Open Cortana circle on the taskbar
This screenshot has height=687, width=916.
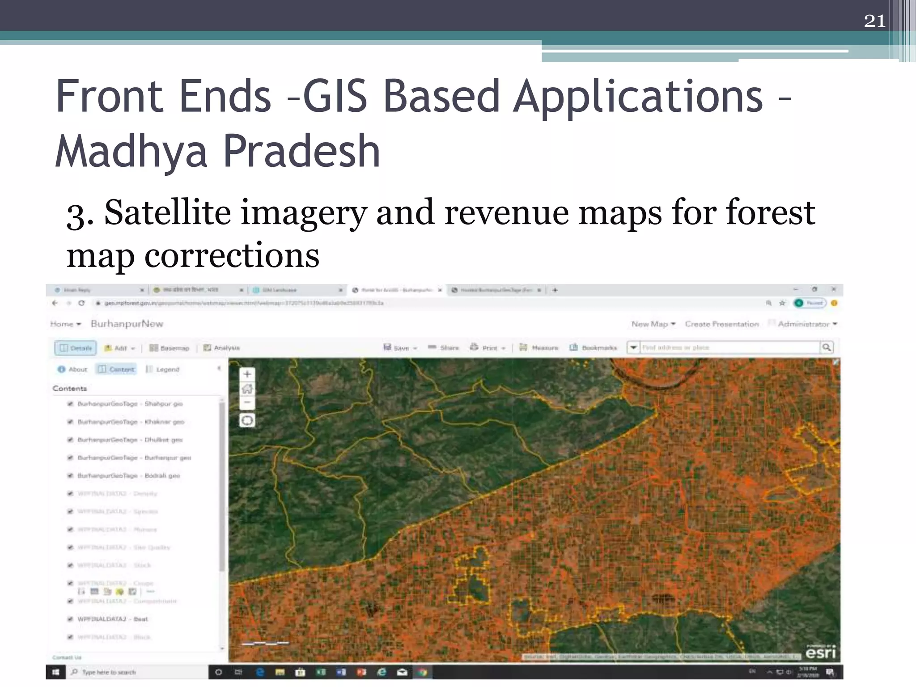pyautogui.click(x=218, y=672)
